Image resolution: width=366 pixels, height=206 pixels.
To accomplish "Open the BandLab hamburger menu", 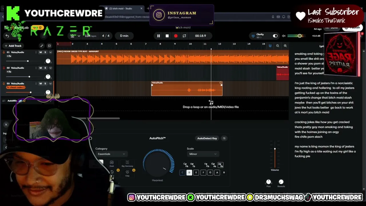I will pyautogui.click(x=6, y=27).
